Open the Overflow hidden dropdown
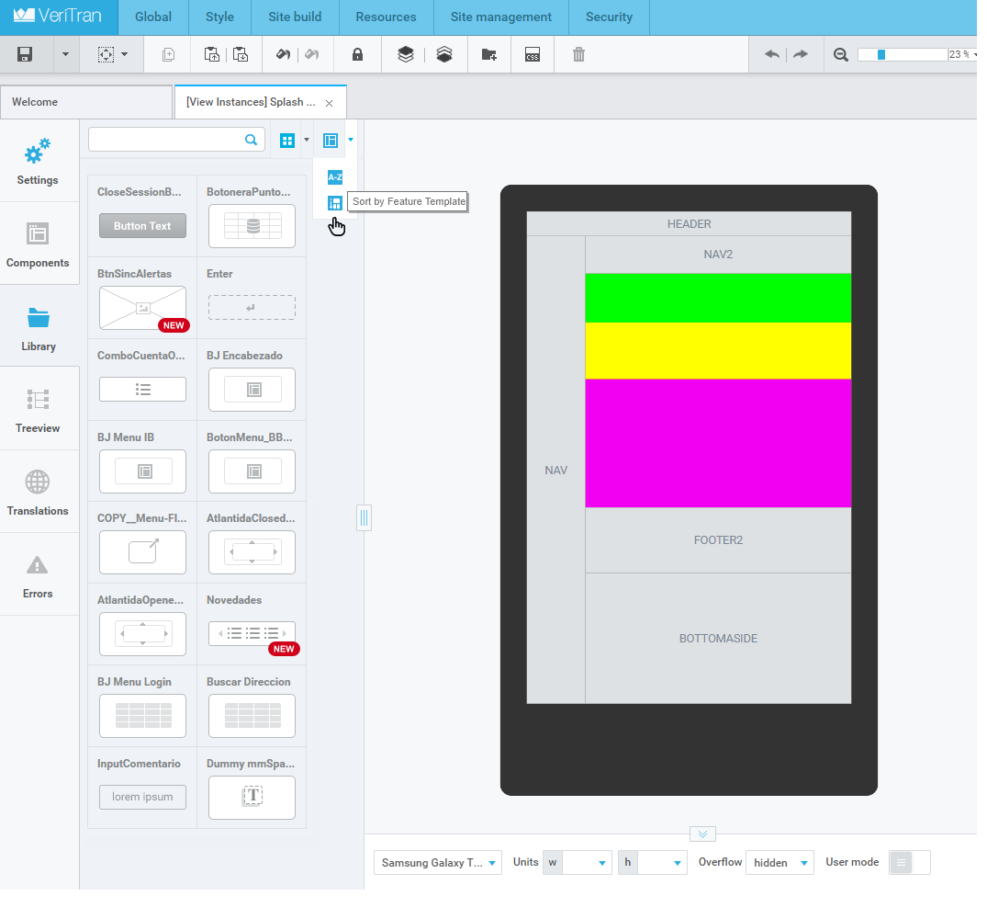The width and height of the screenshot is (987, 919). (780, 862)
